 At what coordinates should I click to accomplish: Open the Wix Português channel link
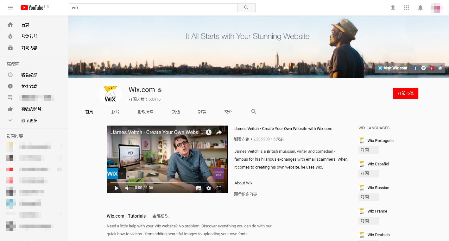380,141
